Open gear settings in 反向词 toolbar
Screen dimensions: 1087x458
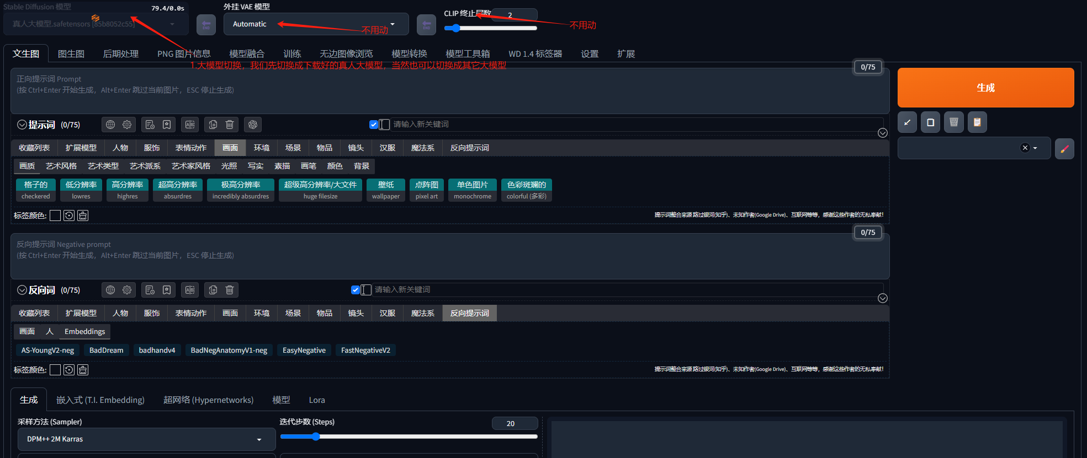point(127,290)
